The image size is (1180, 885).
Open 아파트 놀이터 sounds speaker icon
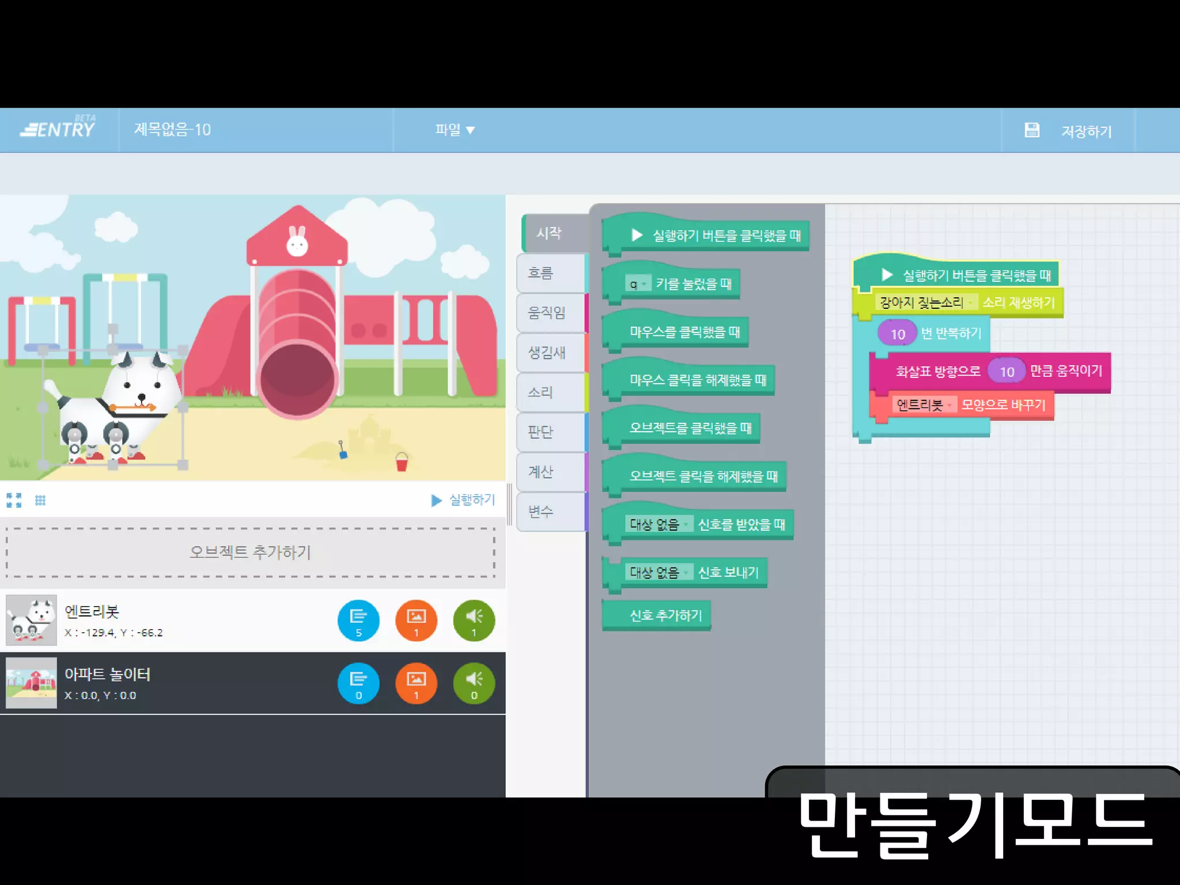pos(474,683)
